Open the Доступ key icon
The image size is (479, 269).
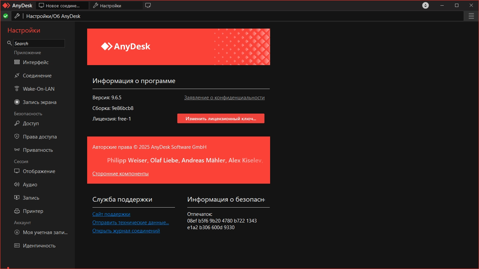[17, 124]
